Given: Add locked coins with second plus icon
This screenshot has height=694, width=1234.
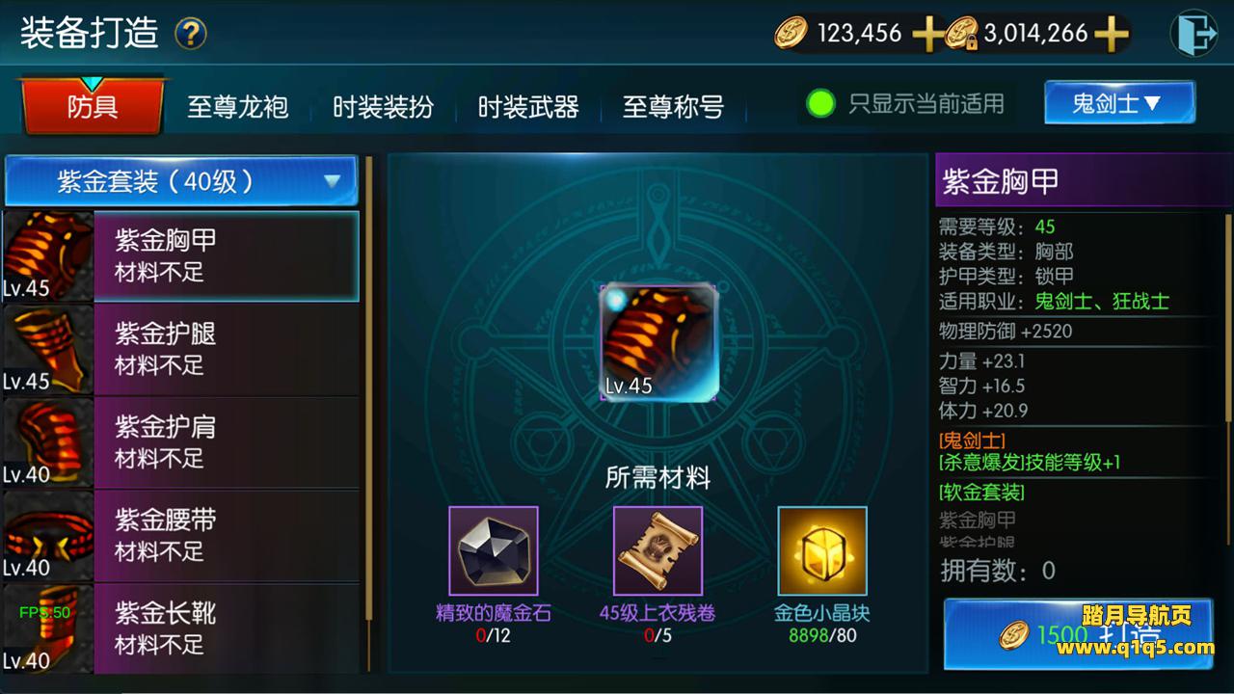Looking at the screenshot, I should coord(1111,35).
